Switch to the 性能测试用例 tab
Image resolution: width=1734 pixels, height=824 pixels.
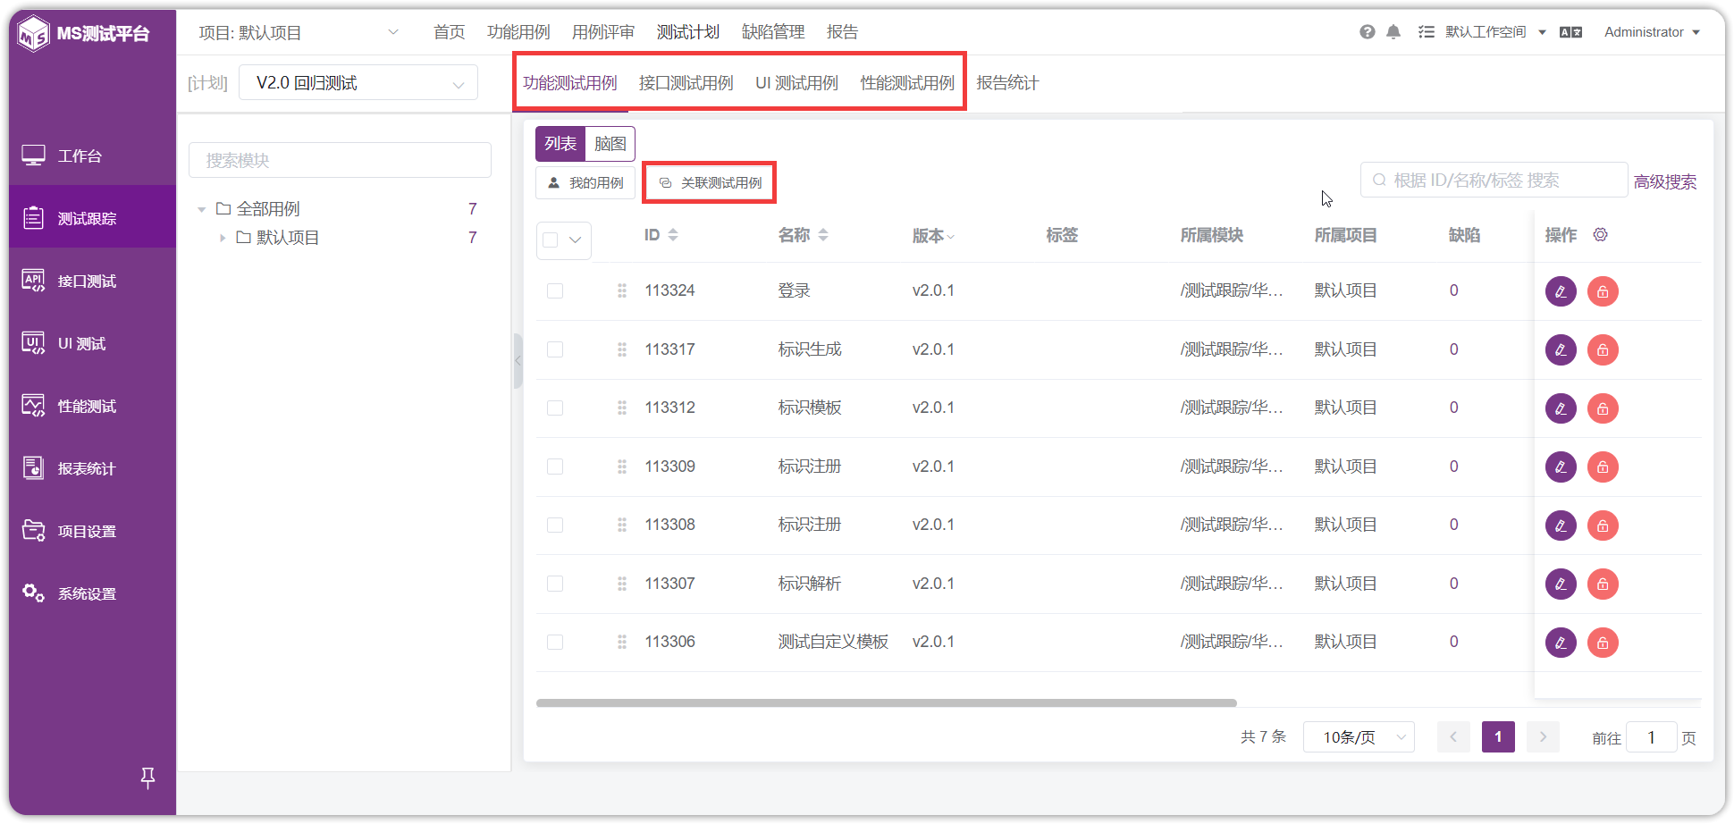tap(907, 83)
